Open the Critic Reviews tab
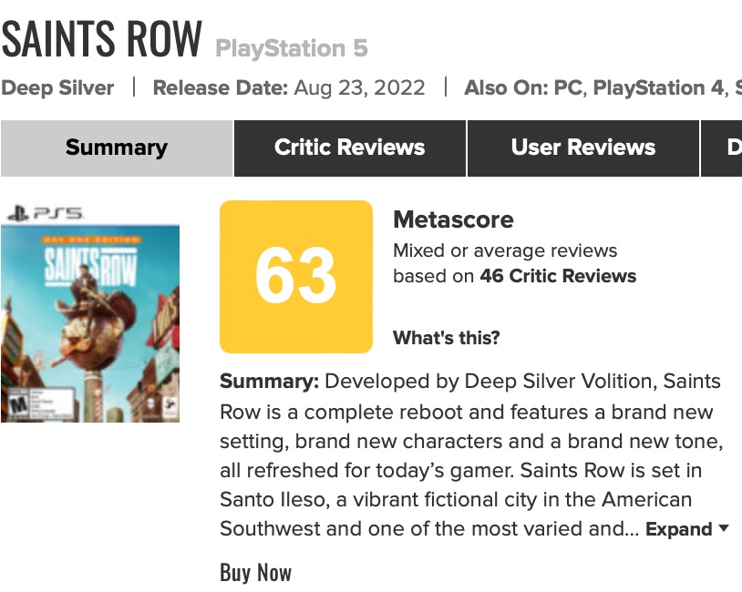742x592 pixels. [350, 148]
